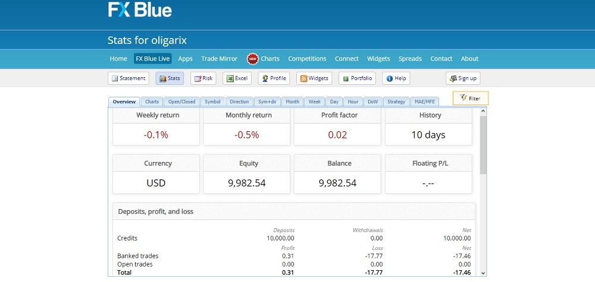Click the scrollbar up arrow
This screenshot has width=595, height=282.
[x=483, y=111]
